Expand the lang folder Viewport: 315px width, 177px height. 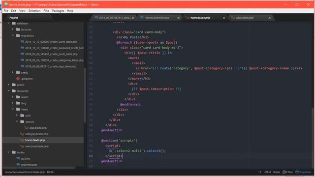(x=13, y=103)
